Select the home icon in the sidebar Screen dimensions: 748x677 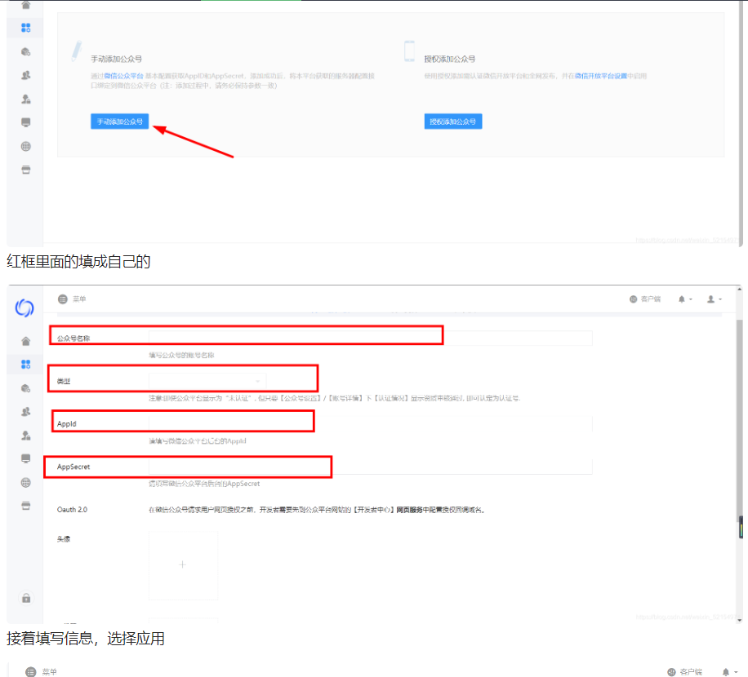coord(24,6)
